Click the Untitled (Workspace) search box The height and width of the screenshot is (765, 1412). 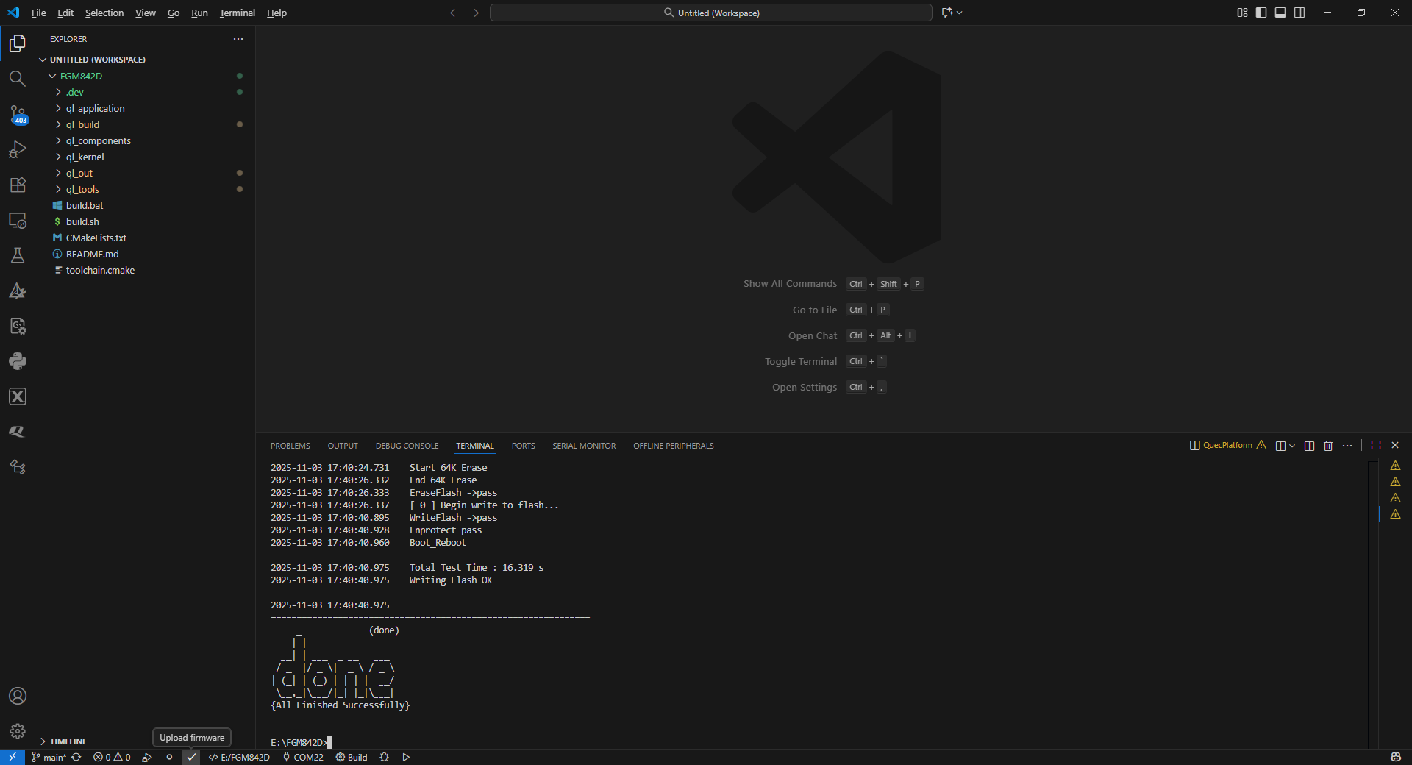tap(710, 13)
